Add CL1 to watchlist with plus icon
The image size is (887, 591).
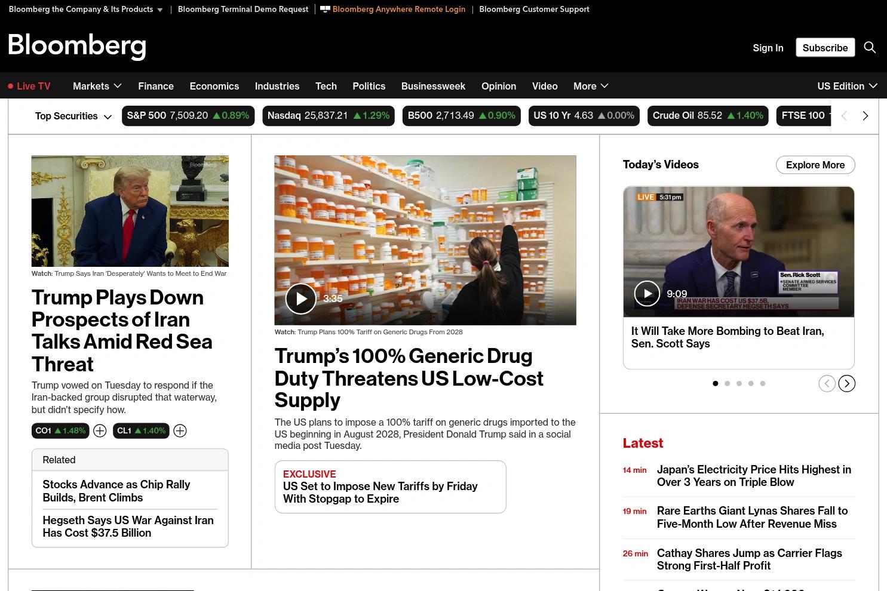click(x=180, y=430)
